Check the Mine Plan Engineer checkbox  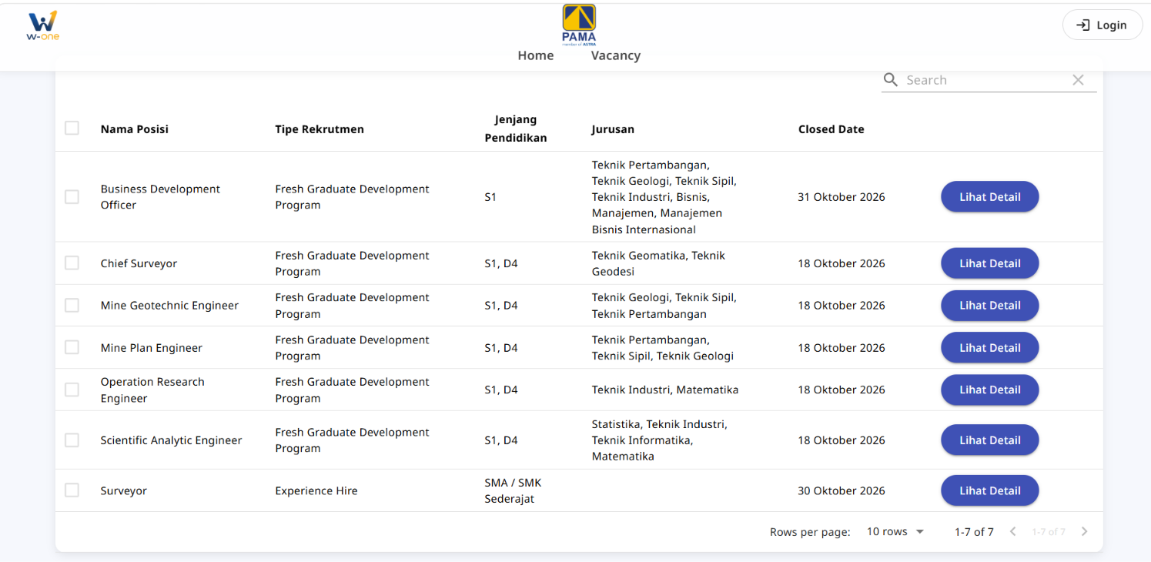point(72,347)
